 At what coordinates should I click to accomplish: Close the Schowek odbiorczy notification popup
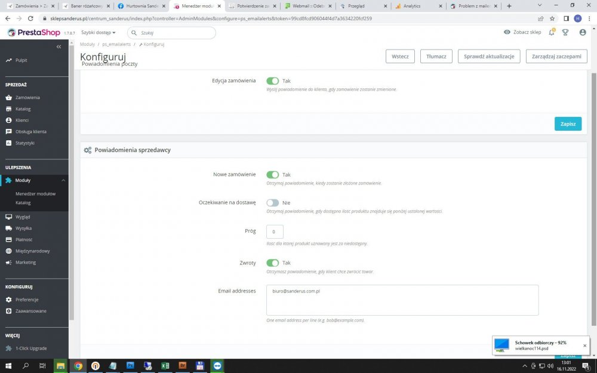pyautogui.click(x=585, y=346)
